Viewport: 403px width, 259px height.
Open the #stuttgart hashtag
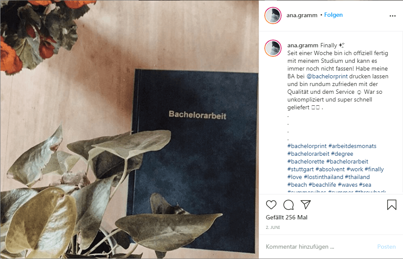coord(301,170)
